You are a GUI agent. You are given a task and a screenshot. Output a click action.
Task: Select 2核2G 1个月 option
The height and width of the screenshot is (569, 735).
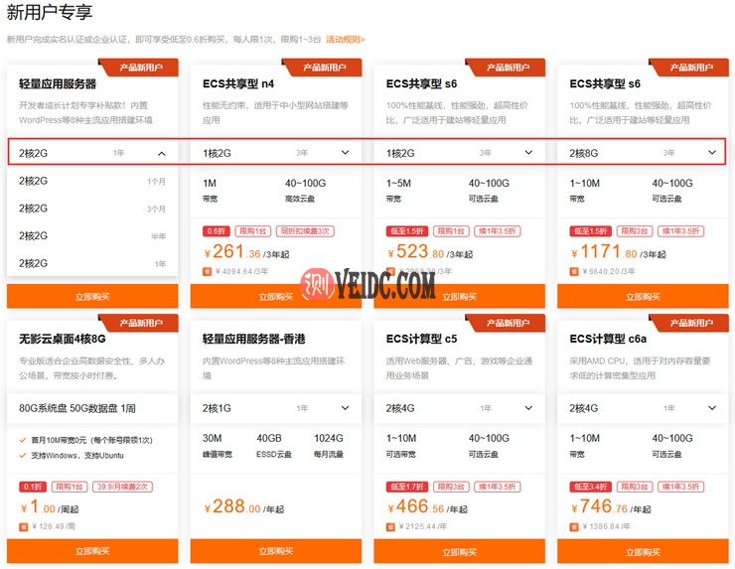92,181
